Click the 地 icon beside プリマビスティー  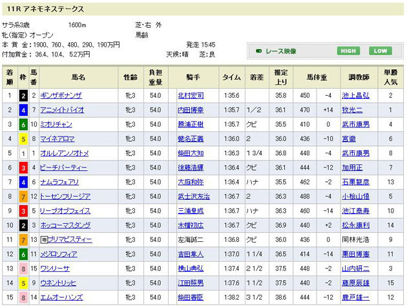43,240
